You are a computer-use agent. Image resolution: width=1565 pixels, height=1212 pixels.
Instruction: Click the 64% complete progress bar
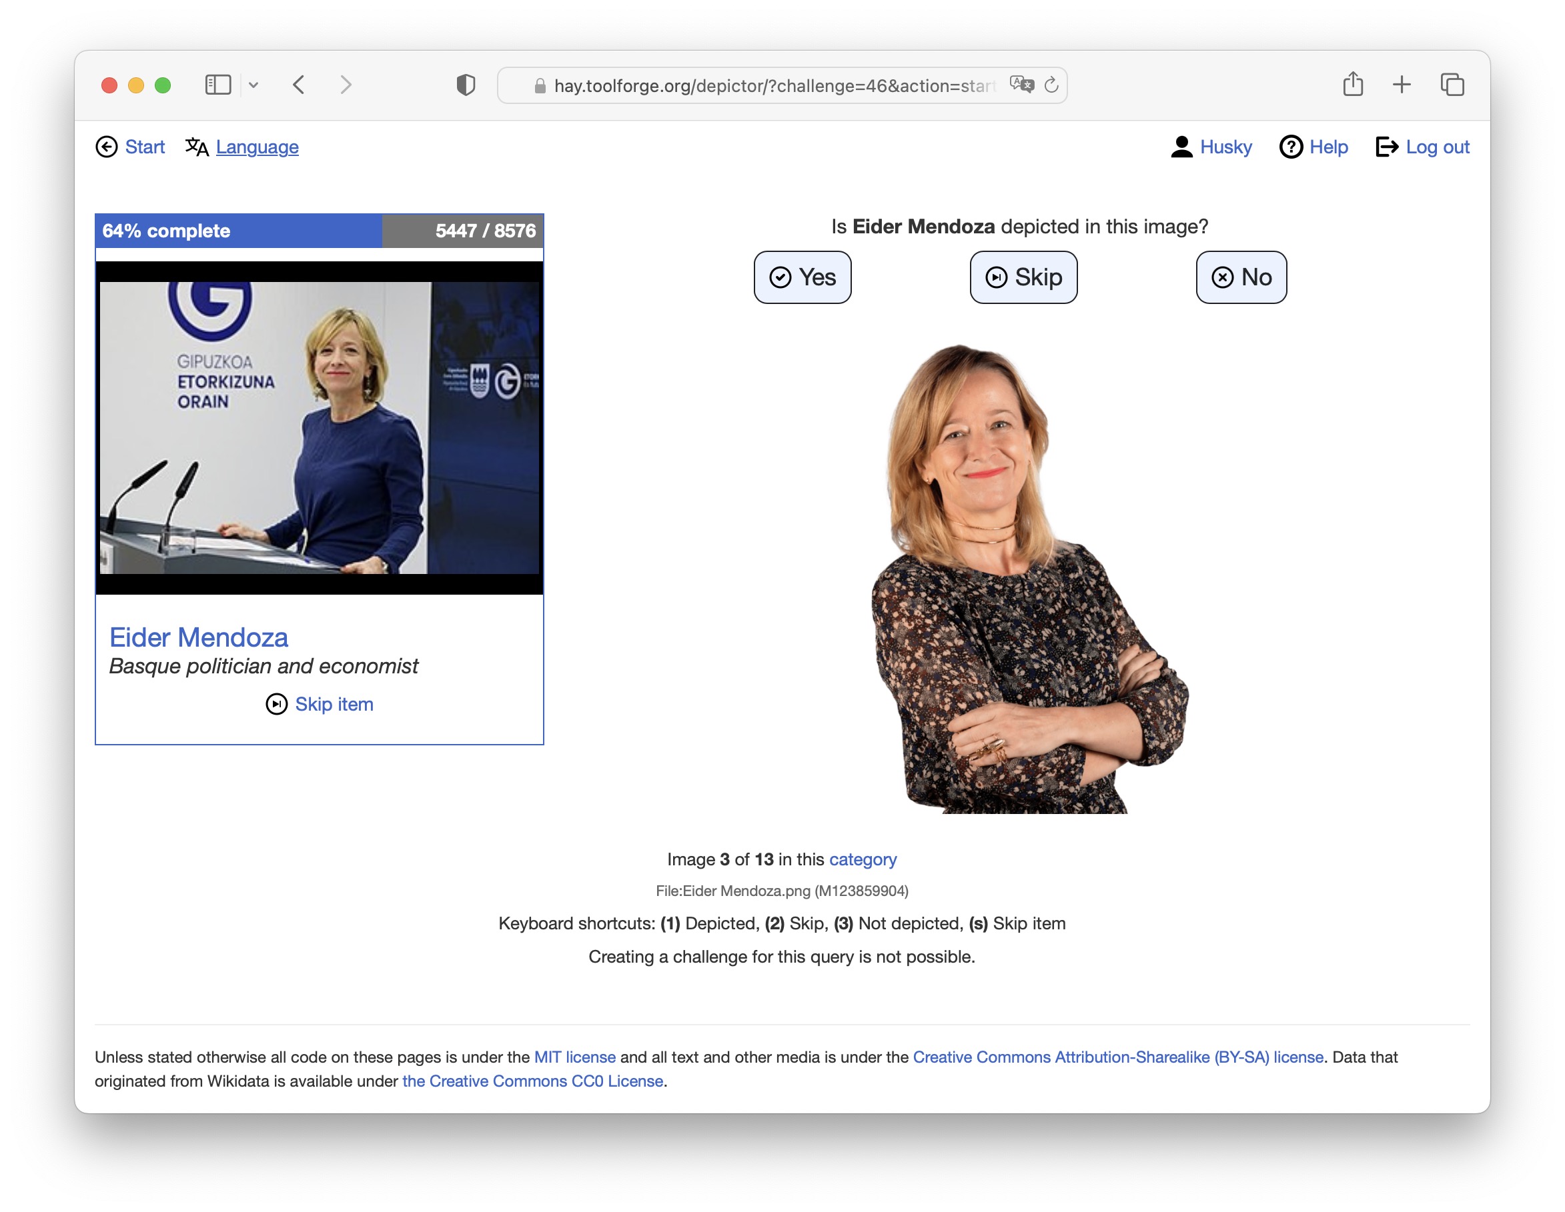[320, 231]
